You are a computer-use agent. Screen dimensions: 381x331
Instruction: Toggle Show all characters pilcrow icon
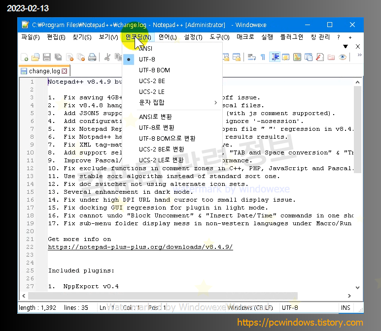pos(263,57)
